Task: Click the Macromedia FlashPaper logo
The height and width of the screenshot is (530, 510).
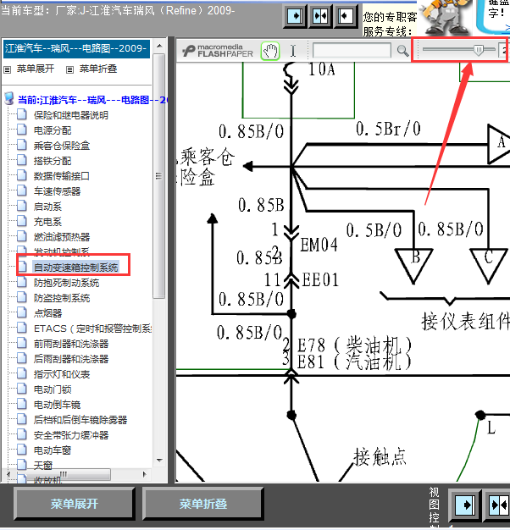Action: pos(218,51)
